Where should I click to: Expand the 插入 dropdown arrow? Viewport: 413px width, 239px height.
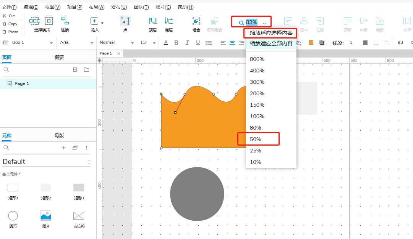click(102, 23)
